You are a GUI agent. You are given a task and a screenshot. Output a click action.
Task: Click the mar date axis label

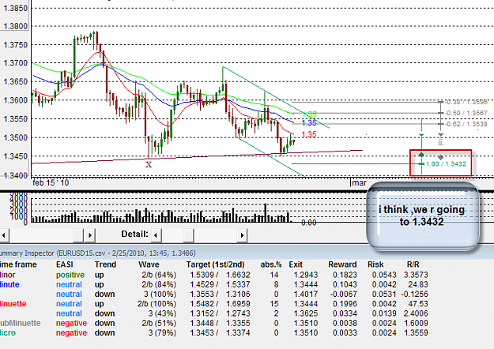coord(359,183)
